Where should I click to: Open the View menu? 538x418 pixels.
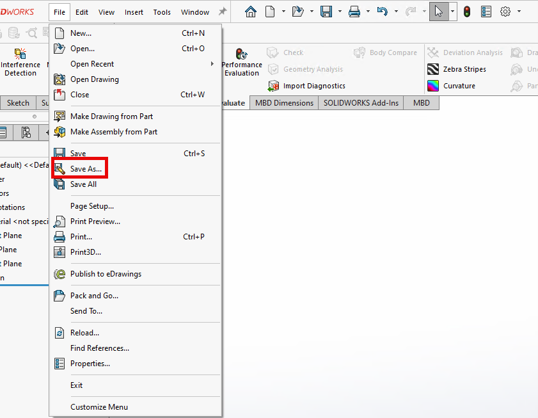[106, 12]
